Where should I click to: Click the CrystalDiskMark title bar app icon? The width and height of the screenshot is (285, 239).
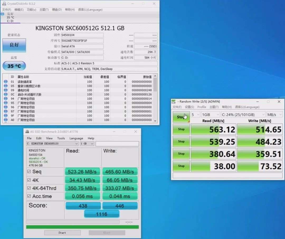tap(174, 102)
